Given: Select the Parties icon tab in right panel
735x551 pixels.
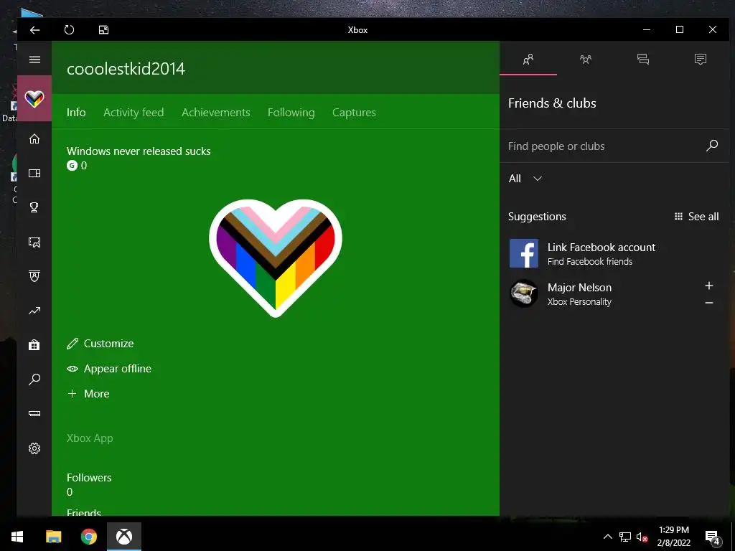Looking at the screenshot, I should pyautogui.click(x=586, y=60).
